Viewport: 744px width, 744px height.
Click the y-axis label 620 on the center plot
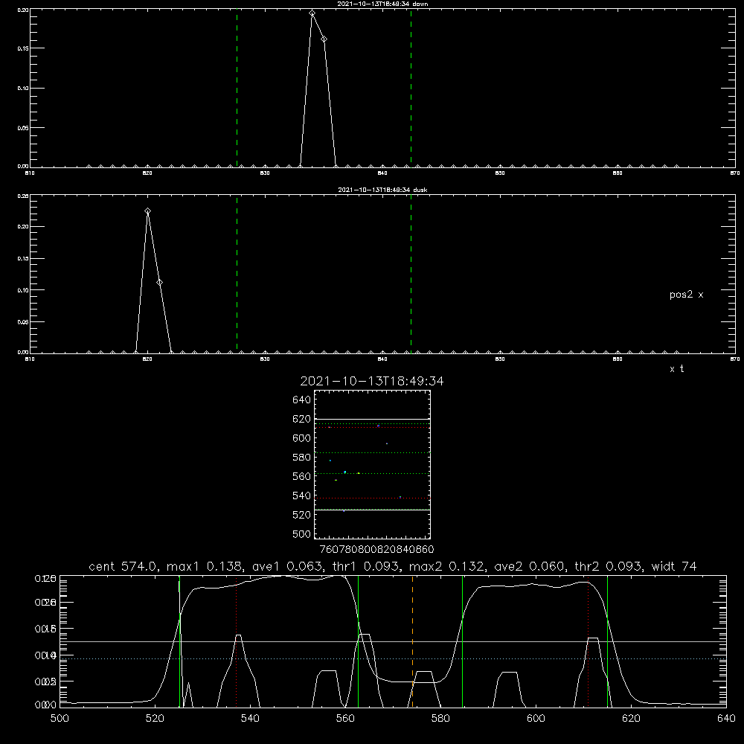(x=302, y=419)
